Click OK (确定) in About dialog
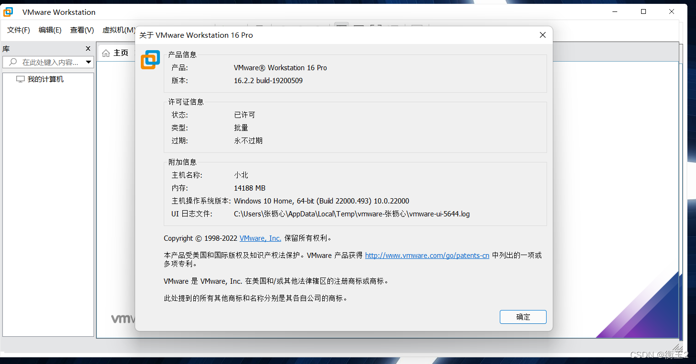 523,317
